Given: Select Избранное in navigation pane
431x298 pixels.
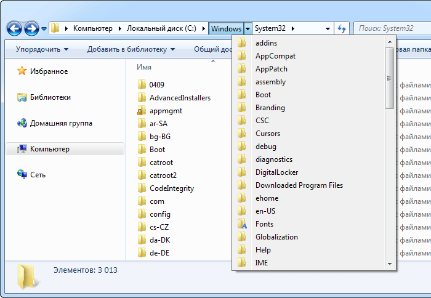Looking at the screenshot, I should (x=42, y=71).
